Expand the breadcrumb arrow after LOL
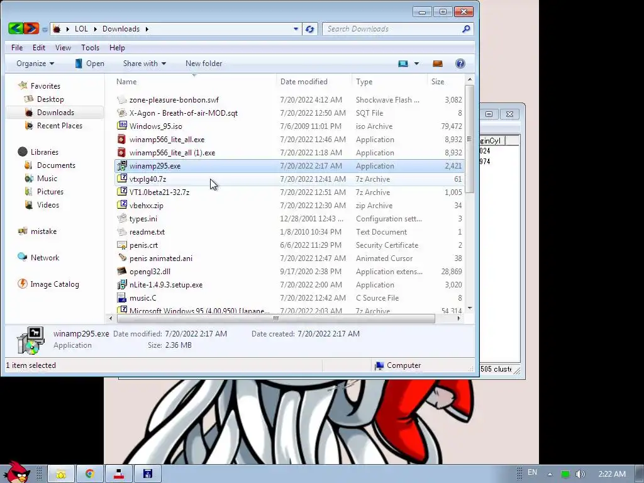Image resolution: width=644 pixels, height=483 pixels. [96, 29]
